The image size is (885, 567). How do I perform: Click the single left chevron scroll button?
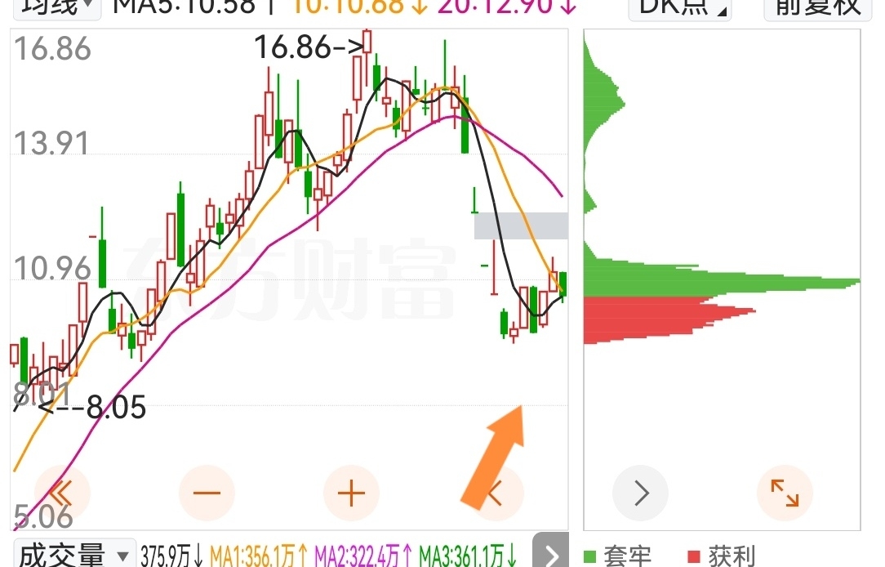pyautogui.click(x=496, y=493)
